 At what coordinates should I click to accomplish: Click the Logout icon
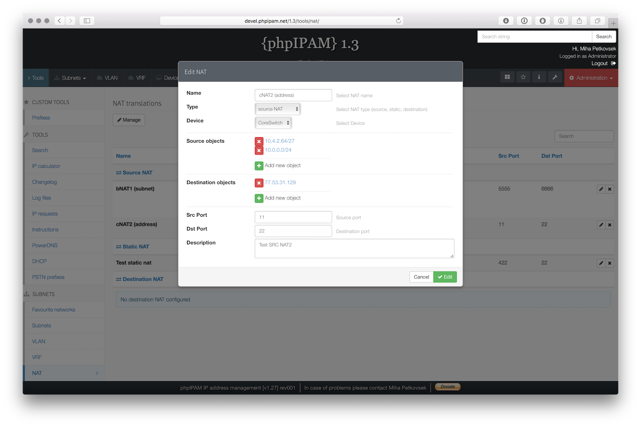tap(613, 63)
